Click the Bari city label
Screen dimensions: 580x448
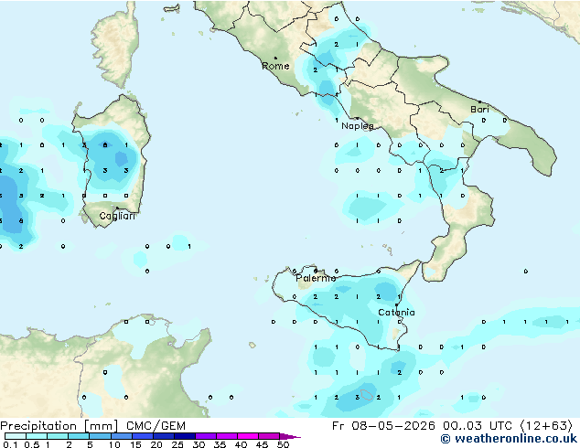click(479, 110)
